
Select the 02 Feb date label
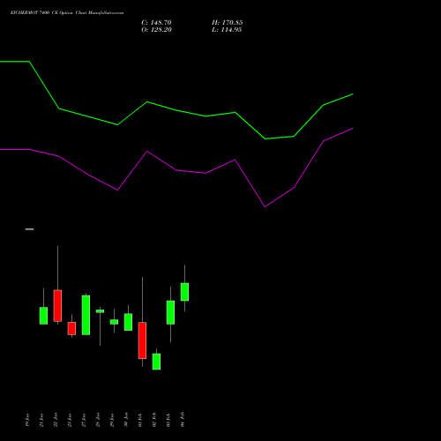154,420
